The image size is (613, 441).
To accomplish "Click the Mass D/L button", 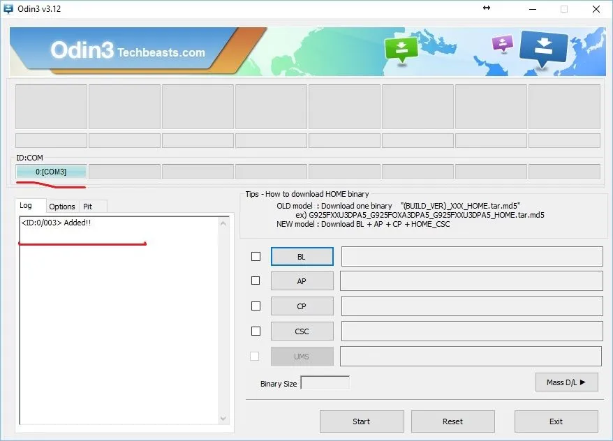I will coord(566,382).
